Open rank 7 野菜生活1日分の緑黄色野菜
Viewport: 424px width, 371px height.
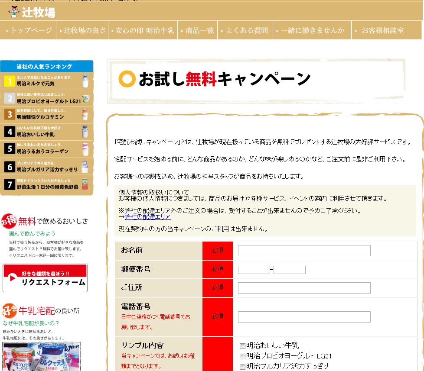46,185
